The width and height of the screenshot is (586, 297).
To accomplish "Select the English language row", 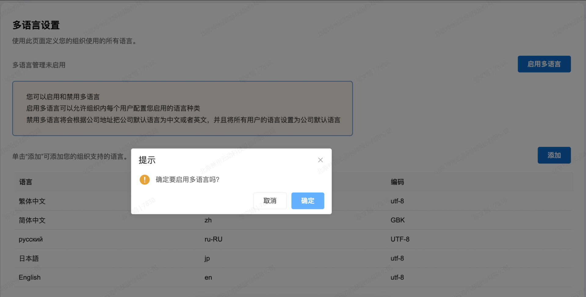I will 30,278.
